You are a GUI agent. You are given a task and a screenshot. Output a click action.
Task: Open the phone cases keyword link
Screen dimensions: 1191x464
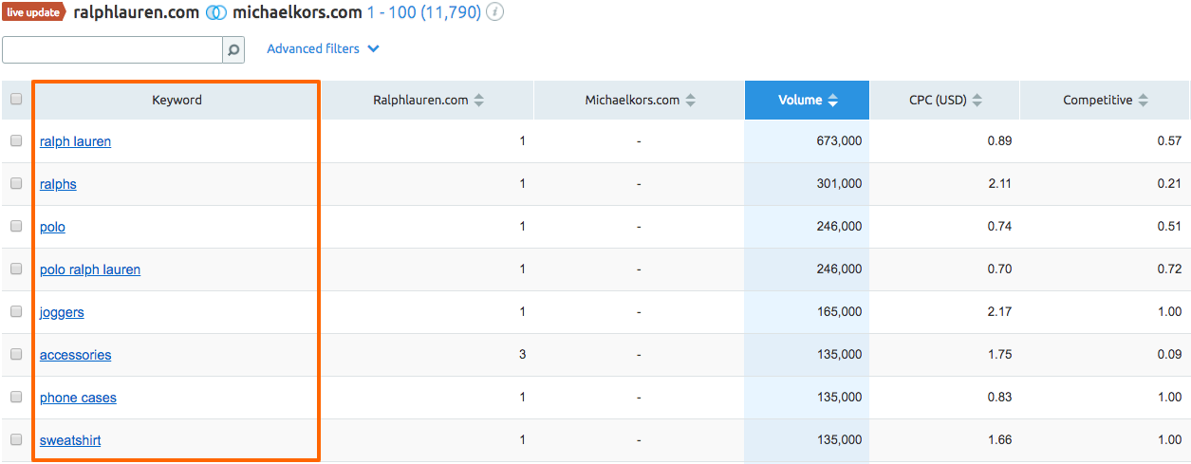78,398
